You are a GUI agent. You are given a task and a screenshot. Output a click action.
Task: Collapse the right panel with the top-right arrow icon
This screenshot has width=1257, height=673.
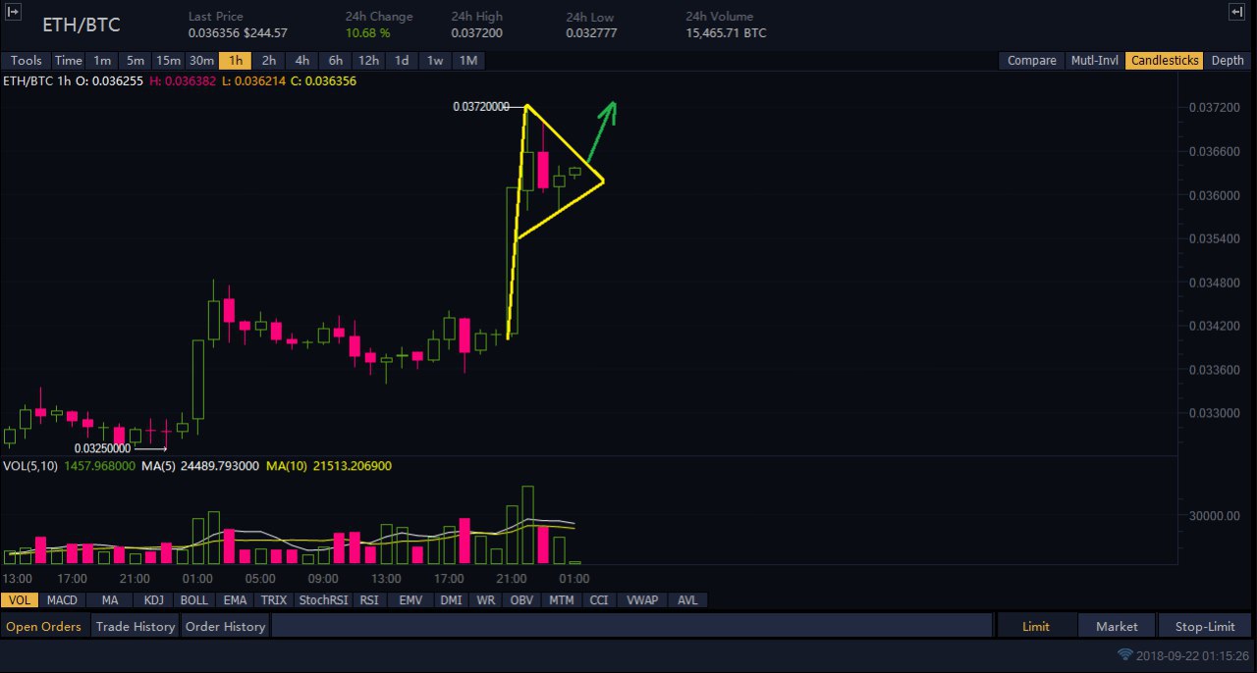[1235, 11]
